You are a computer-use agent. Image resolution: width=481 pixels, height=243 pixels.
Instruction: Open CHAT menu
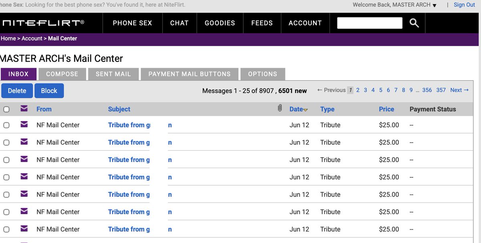[x=179, y=23]
